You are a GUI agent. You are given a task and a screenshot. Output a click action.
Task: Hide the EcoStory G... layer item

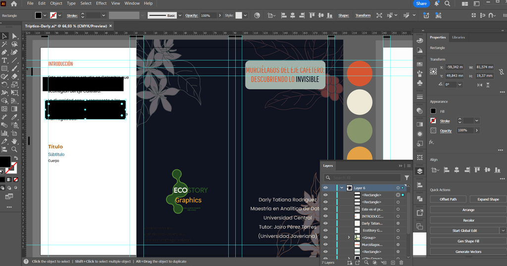coord(326,230)
